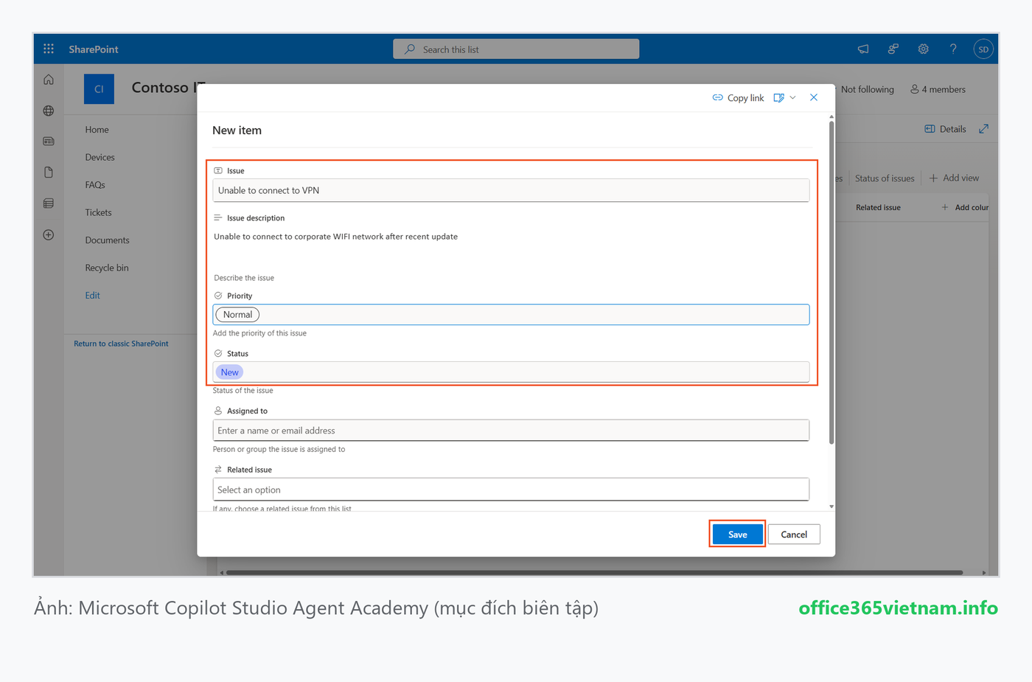The image size is (1032, 682).
Task: Open the Settings gear icon
Action: (x=923, y=49)
